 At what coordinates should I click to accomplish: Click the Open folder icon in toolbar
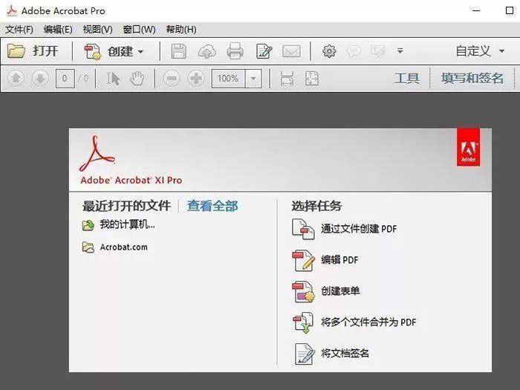(x=16, y=51)
